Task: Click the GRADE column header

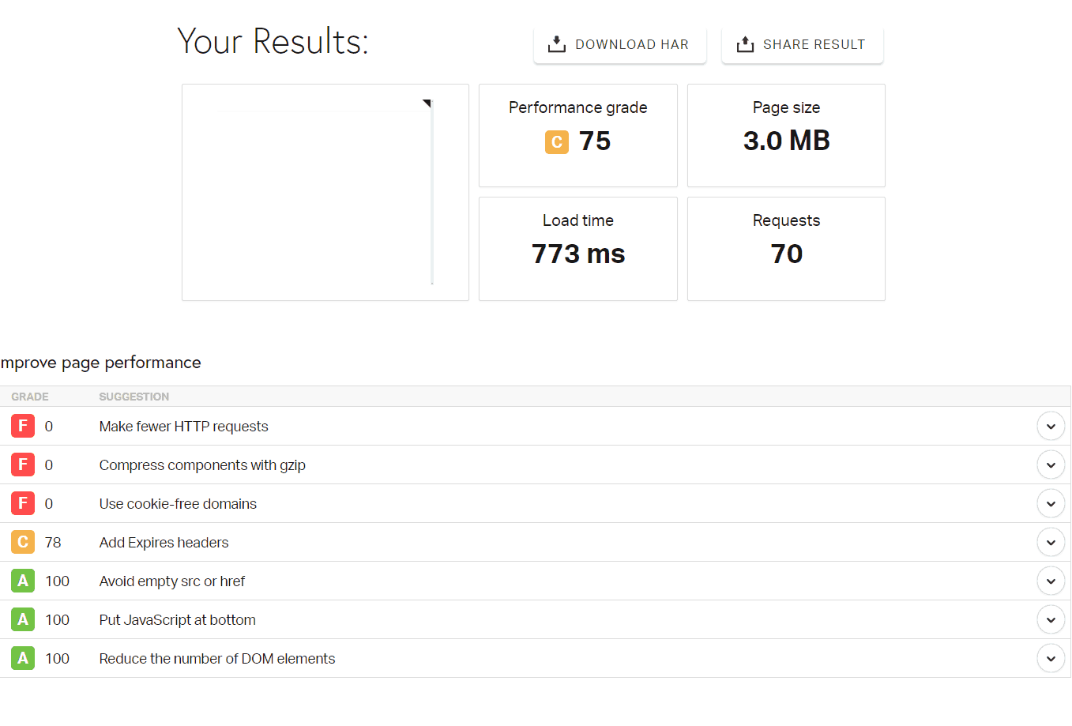Action: [x=30, y=397]
